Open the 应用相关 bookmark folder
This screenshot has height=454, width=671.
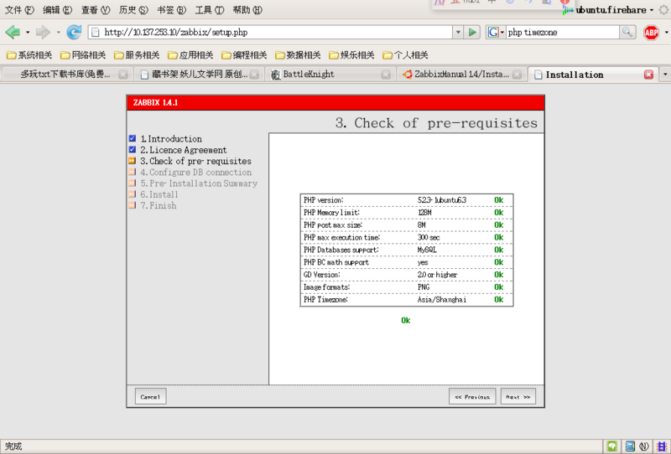coord(191,55)
